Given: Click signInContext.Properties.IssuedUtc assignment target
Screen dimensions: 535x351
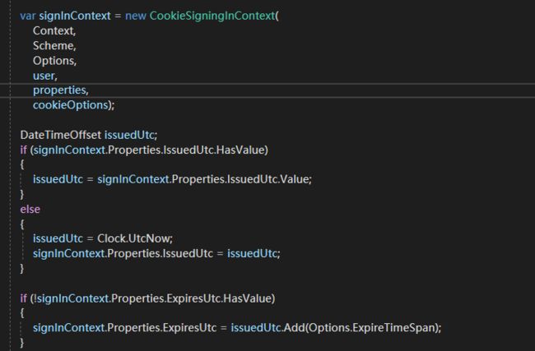Looking at the screenshot, I should 123,253.
